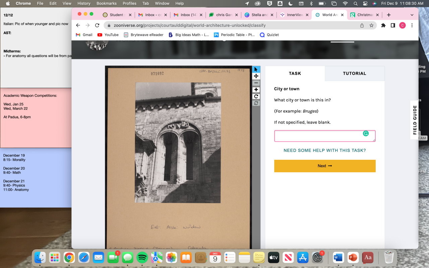Open Spotify from the Dock
This screenshot has width=429, height=268.
tap(142, 257)
